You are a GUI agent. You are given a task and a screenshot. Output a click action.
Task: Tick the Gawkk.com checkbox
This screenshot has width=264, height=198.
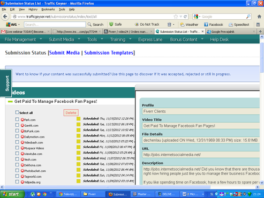17,125
